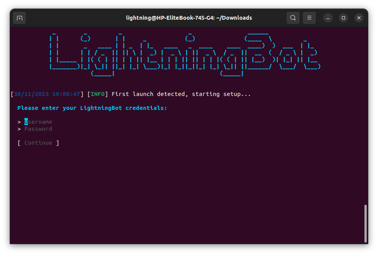The height and width of the screenshot is (255, 378).
Task: Click the magnifying glass icon in the header
Action: 293,17
